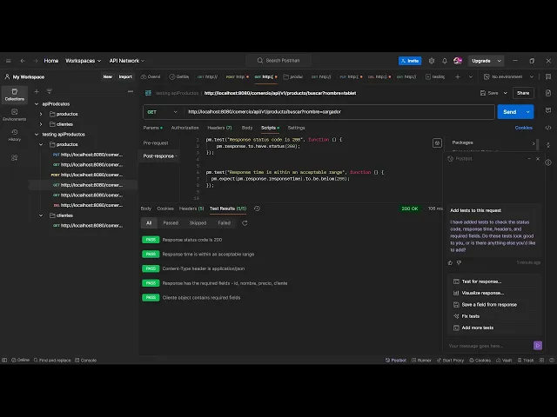Screen dimensions: 557x417
Task: Give thumbs up to Postbot reply
Action: click(450, 262)
